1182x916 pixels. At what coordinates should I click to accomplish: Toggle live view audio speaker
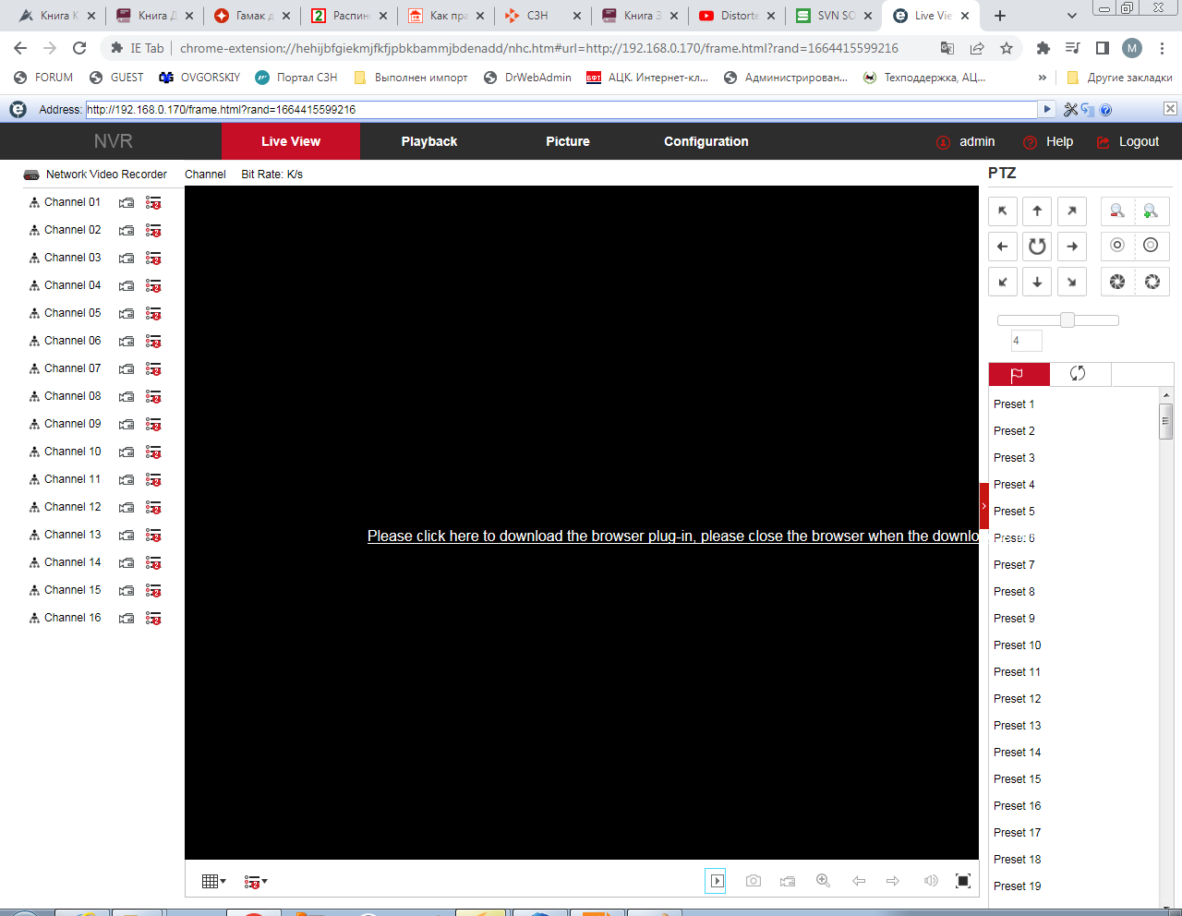[x=930, y=881]
